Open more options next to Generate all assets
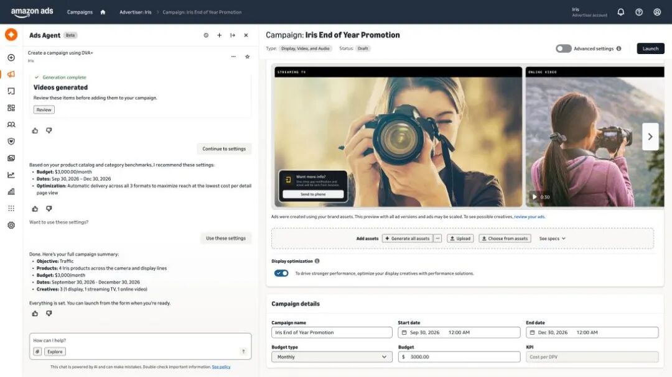 click(437, 238)
